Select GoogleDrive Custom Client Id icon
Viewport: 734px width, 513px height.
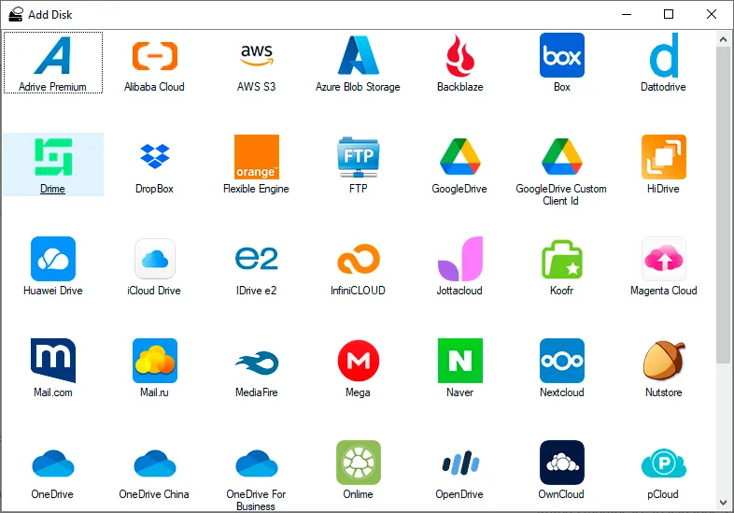(562, 156)
